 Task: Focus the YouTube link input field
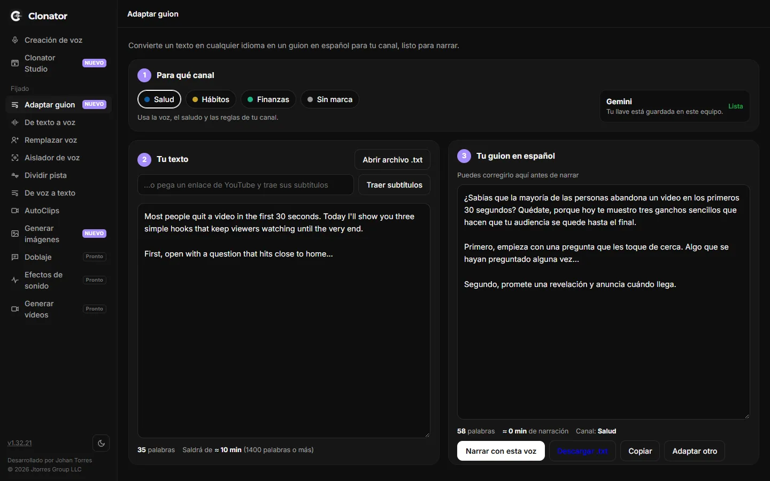point(245,185)
